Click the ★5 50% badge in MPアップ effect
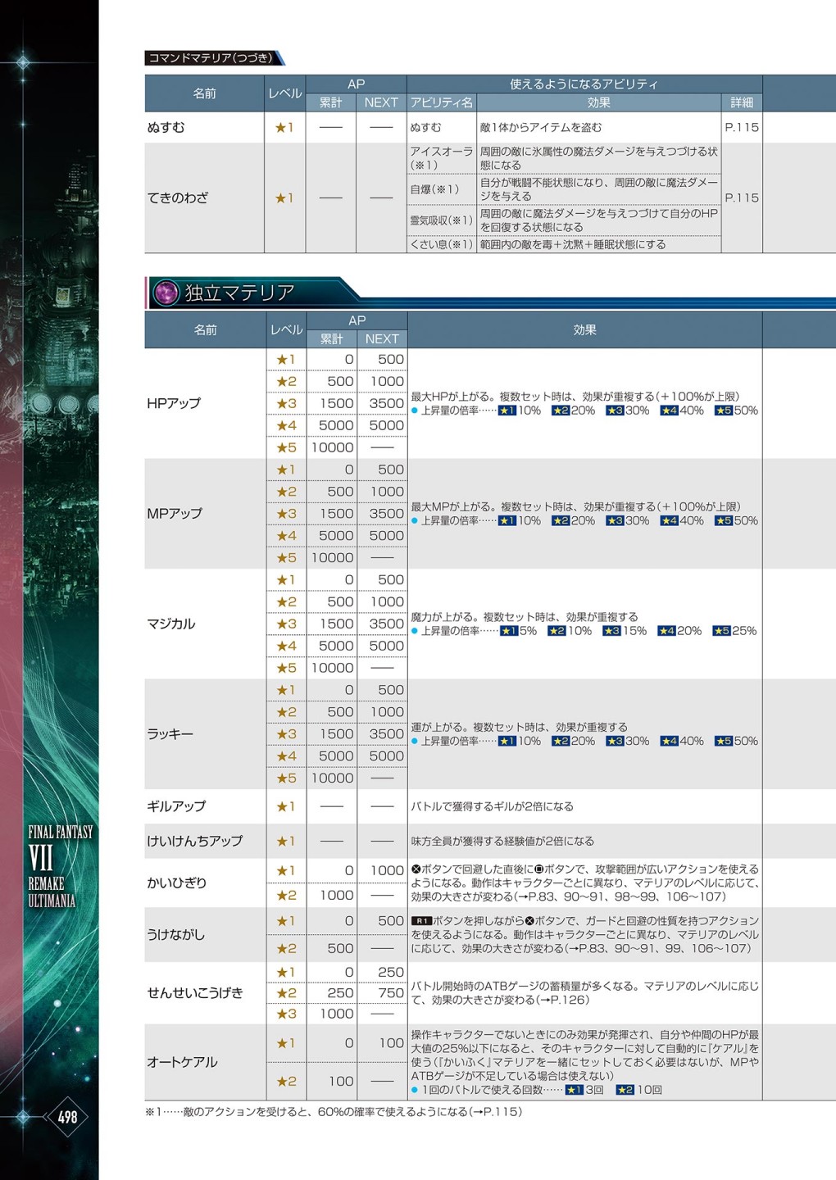 [x=736, y=521]
